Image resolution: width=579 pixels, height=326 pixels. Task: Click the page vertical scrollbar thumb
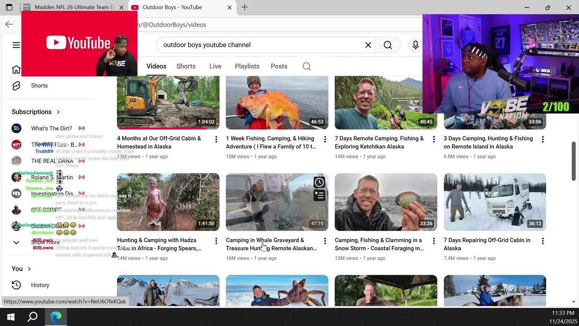pyautogui.click(x=574, y=161)
